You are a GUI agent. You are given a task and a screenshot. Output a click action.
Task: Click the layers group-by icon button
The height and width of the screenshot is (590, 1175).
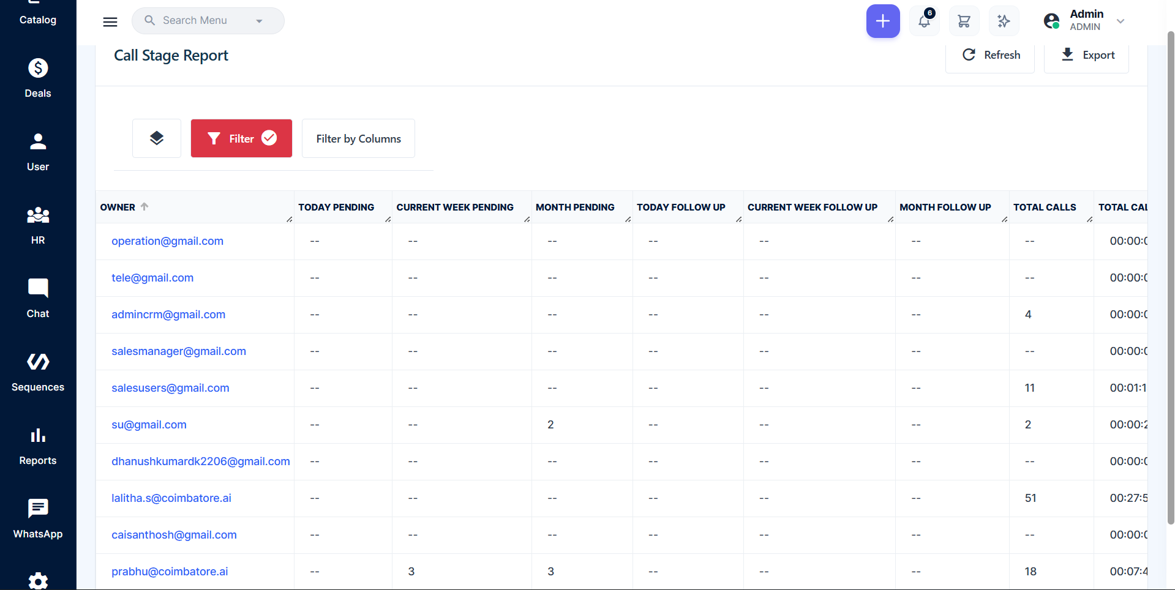click(157, 138)
